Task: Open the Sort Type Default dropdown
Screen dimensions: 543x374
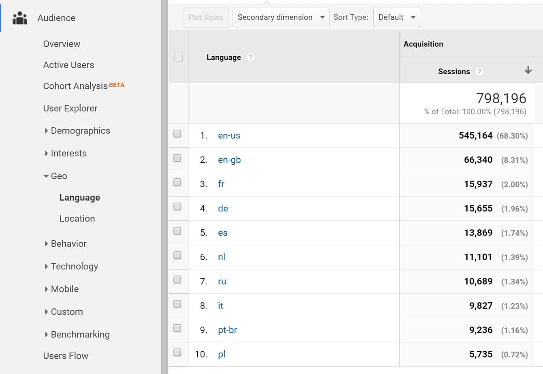Action: point(396,17)
